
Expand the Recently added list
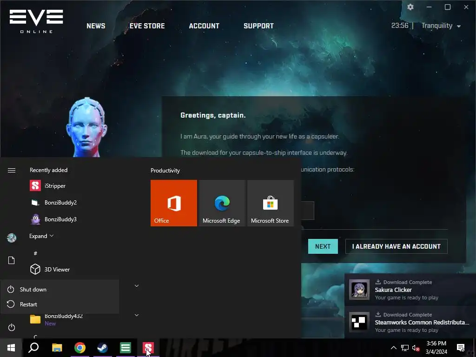(x=41, y=236)
